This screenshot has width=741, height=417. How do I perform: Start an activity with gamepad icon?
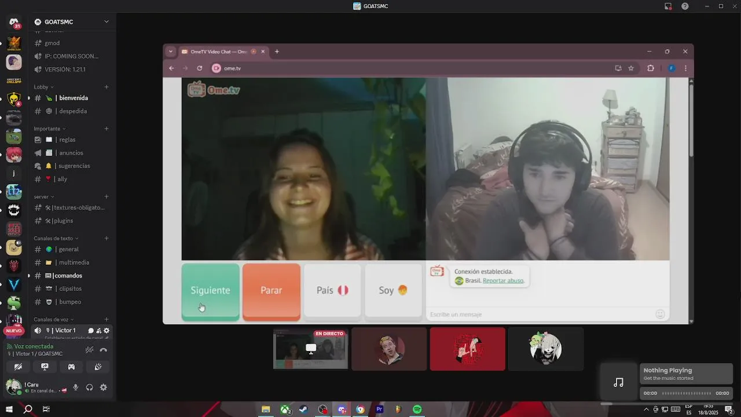tap(71, 367)
